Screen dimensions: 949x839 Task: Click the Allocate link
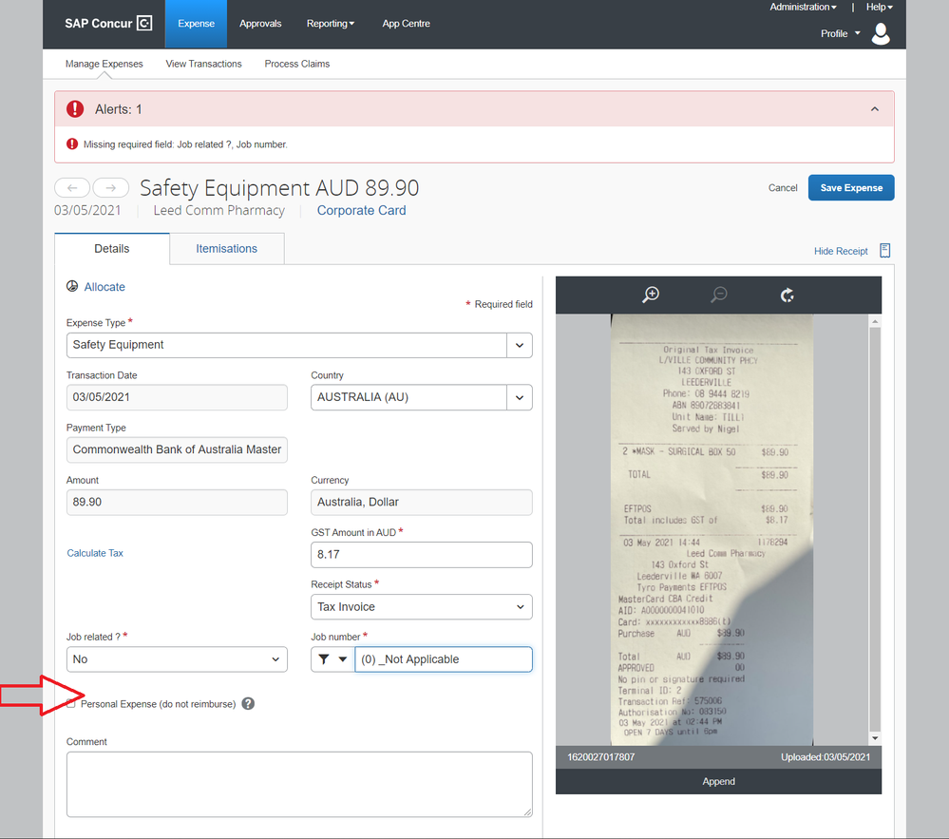coord(104,287)
